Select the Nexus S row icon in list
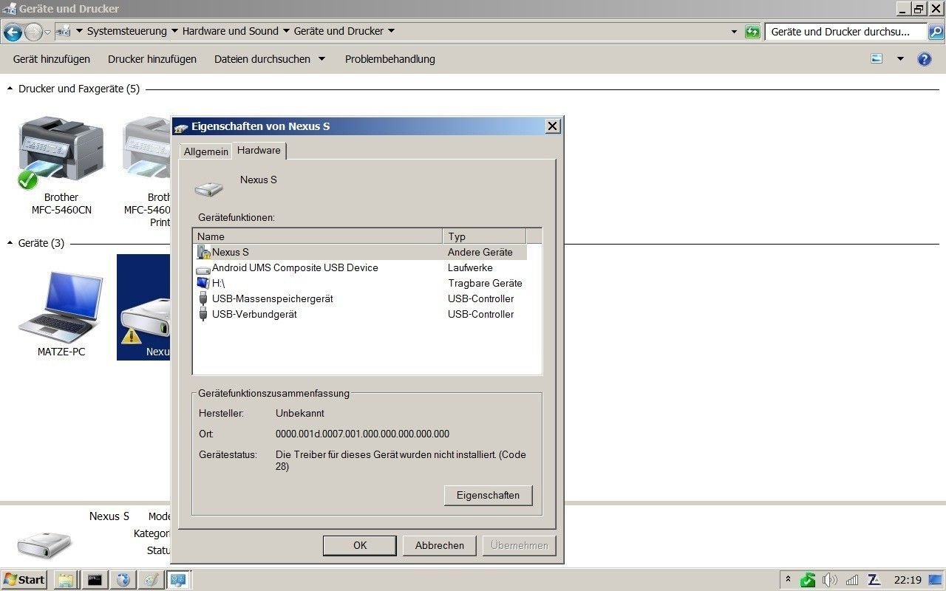Viewport: 946px width, 591px height. coord(204,252)
